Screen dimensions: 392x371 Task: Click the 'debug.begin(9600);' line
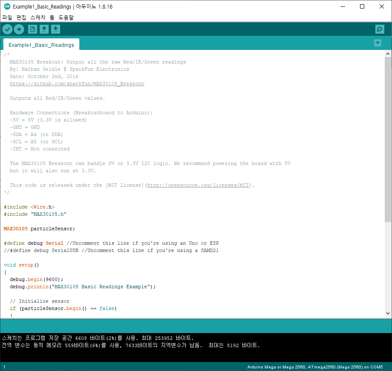37,279
